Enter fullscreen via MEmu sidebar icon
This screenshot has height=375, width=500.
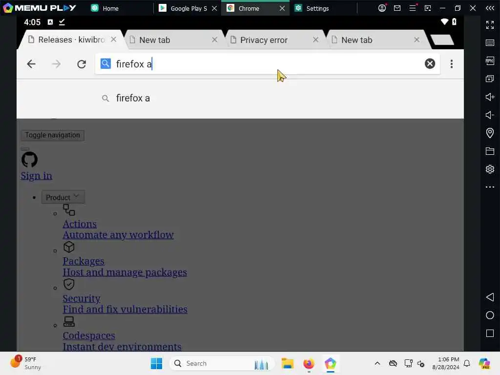point(490,24)
